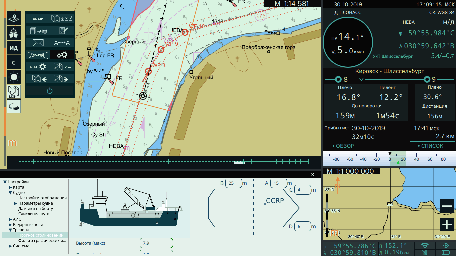The image size is (456, 256).
Task: Click the ОБЗОР button in the menu panel
Action: tap(38, 19)
